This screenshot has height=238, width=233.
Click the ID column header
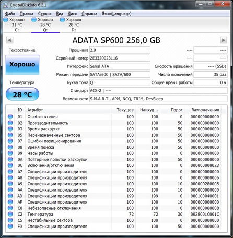click(20, 110)
